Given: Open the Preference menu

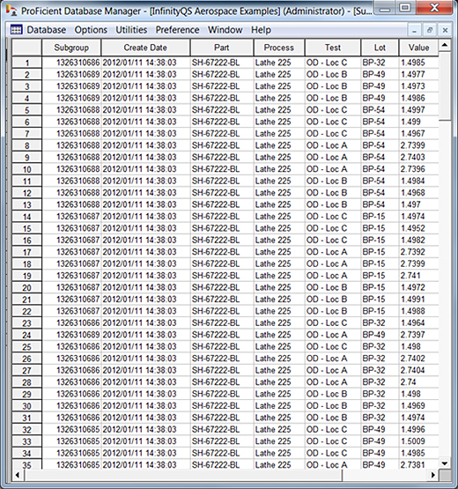Looking at the screenshot, I should (x=177, y=30).
